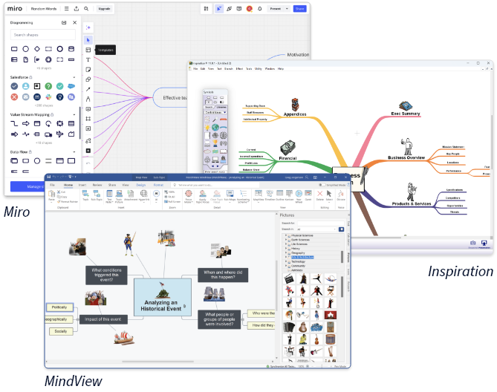
Task: Expand Physical Sciences in MindView Pictures tree
Action: 286,235
